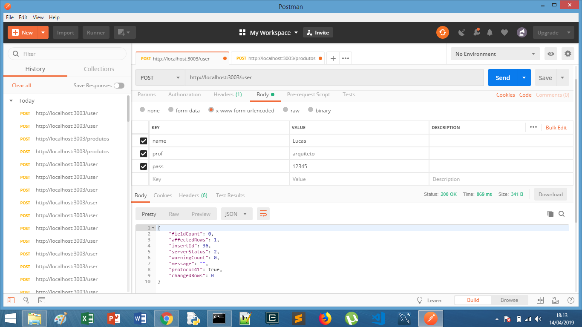582x327 pixels.
Task: Select the none body type radio
Action: point(142,110)
